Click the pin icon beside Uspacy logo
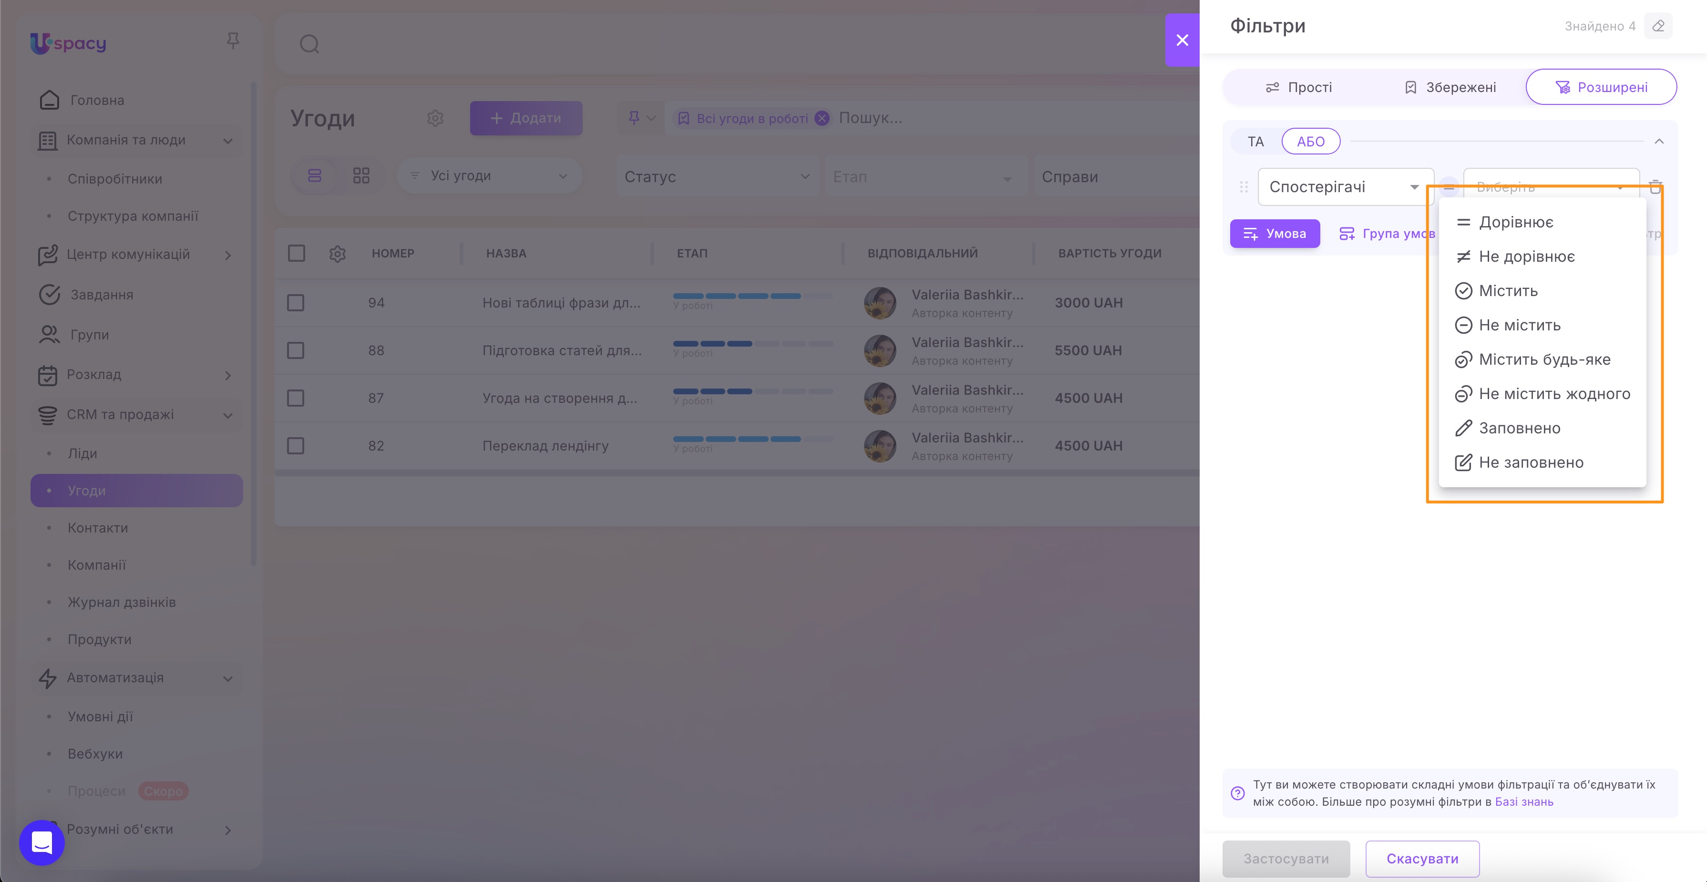 click(x=233, y=41)
